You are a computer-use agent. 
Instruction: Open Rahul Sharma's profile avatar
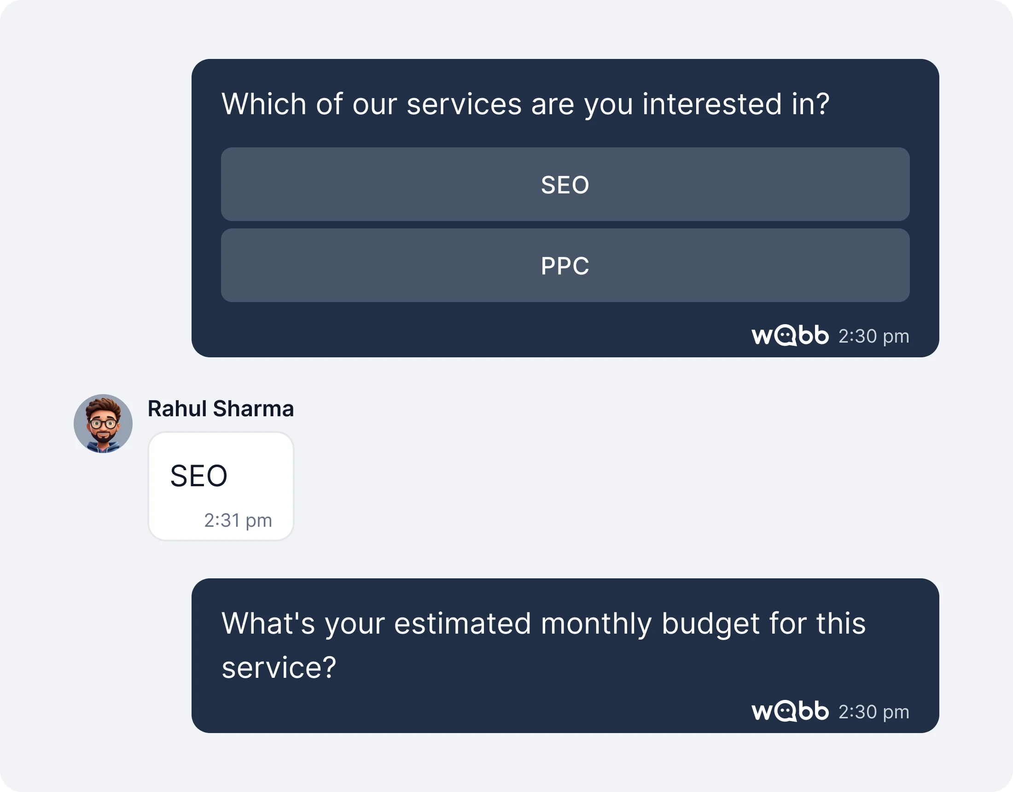click(x=103, y=424)
